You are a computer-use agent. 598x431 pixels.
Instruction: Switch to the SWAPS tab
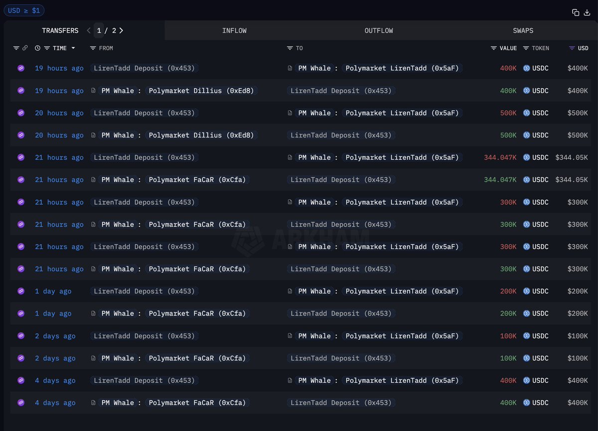tap(523, 30)
